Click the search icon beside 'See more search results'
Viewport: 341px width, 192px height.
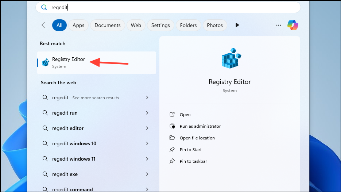point(45,97)
